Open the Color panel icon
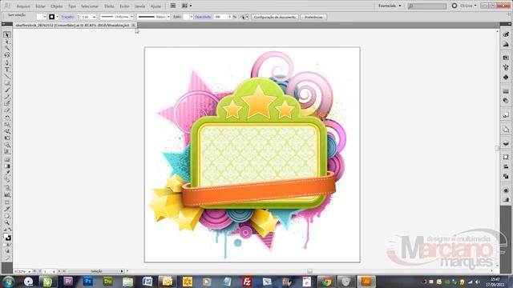Screen dimensions: 513x288 [506, 34]
